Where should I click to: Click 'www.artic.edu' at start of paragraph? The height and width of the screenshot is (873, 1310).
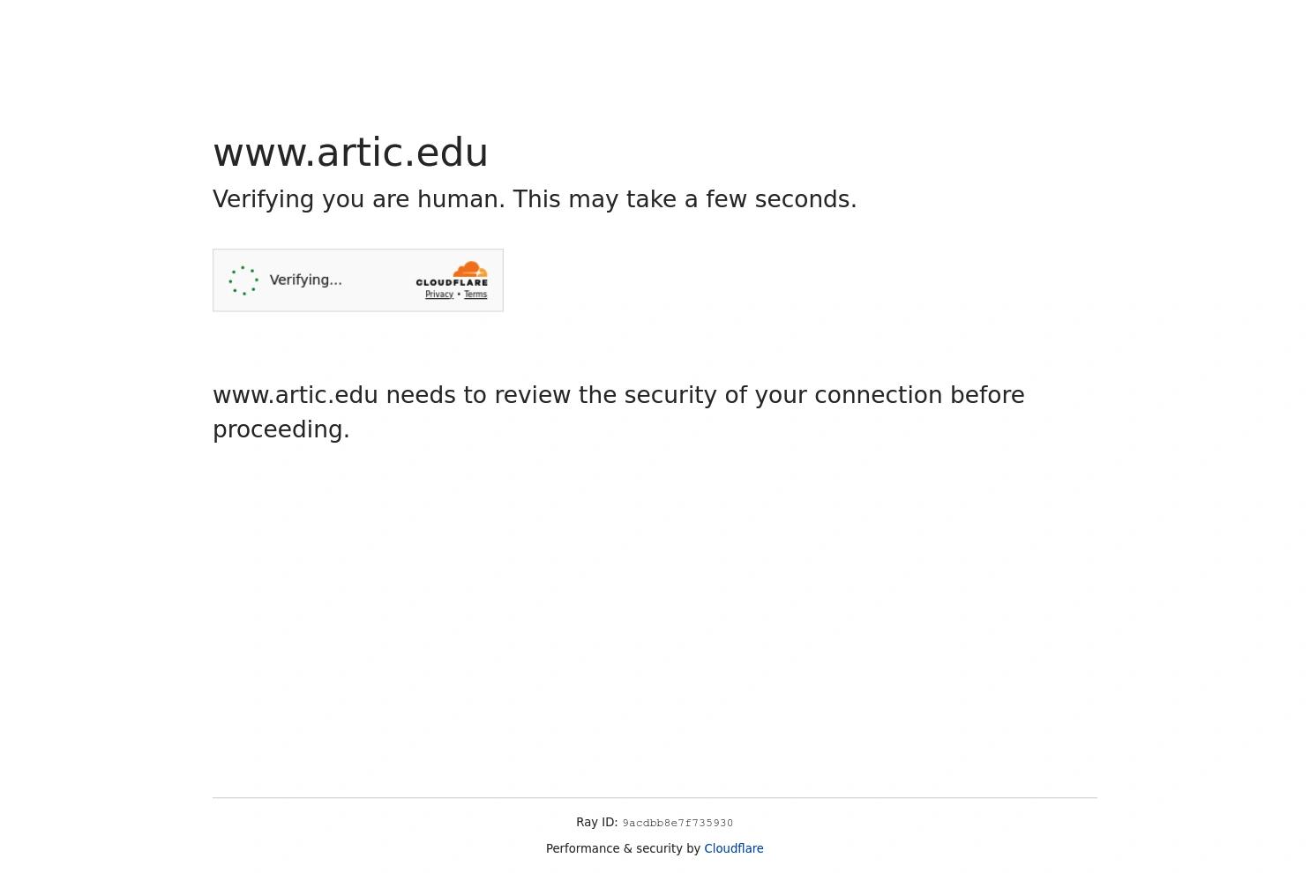point(296,395)
